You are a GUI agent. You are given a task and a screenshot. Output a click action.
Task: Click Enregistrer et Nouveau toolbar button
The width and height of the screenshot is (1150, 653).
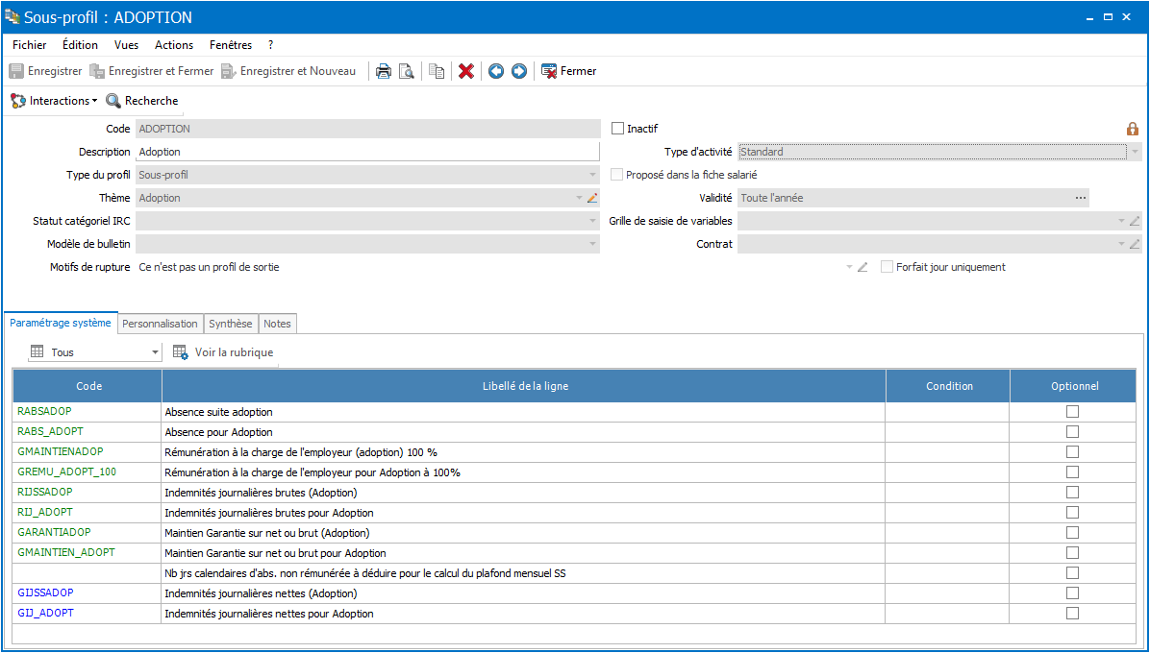click(288, 71)
